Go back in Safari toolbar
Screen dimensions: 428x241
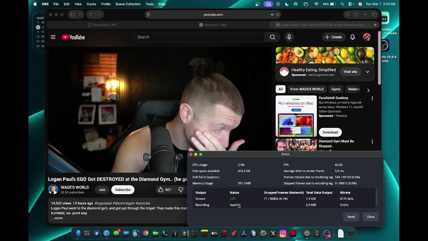coord(91,15)
